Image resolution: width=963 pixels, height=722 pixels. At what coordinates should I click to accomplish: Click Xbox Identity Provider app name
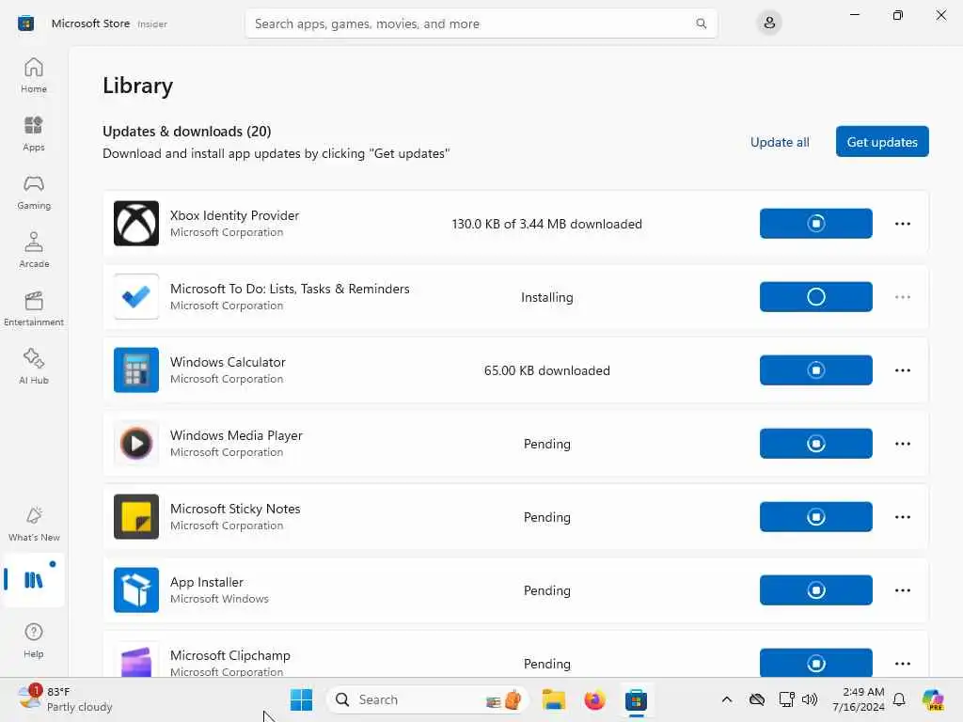pos(234,215)
